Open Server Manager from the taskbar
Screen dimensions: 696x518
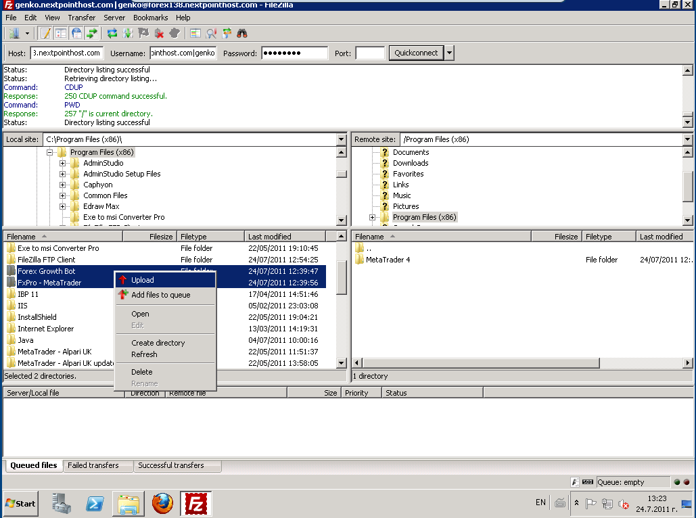62,504
